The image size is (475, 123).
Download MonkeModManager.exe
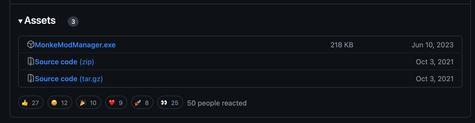pos(75,45)
